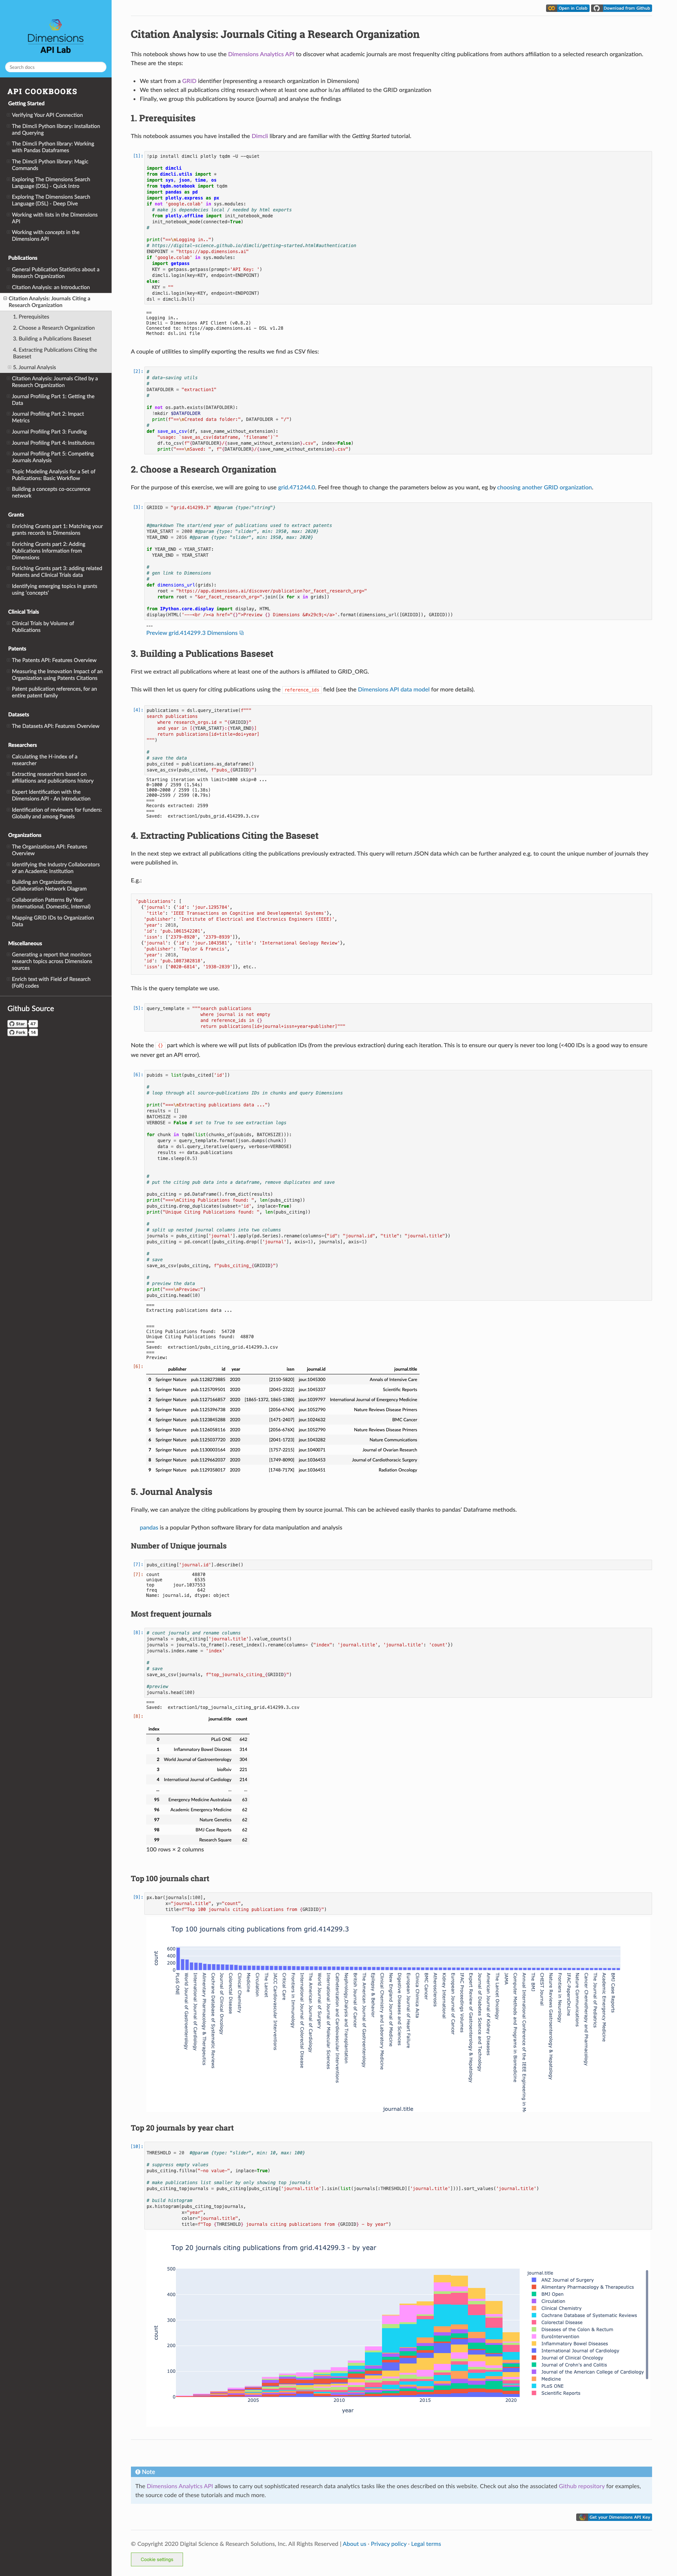This screenshot has height=2576, width=677.
Task: Open Clinical Trials by Volume of Publications
Action: click(43, 627)
